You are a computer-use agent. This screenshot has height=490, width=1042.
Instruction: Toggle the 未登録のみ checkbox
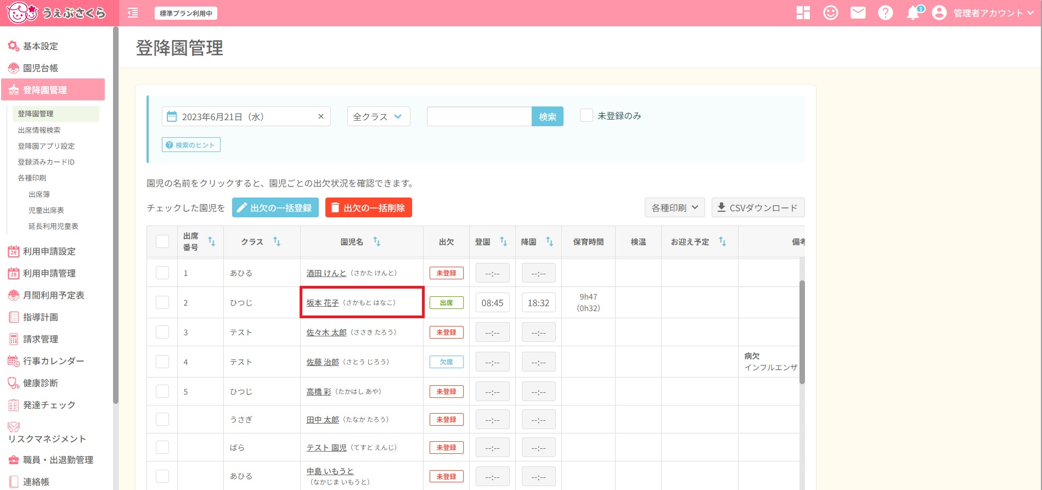click(587, 115)
